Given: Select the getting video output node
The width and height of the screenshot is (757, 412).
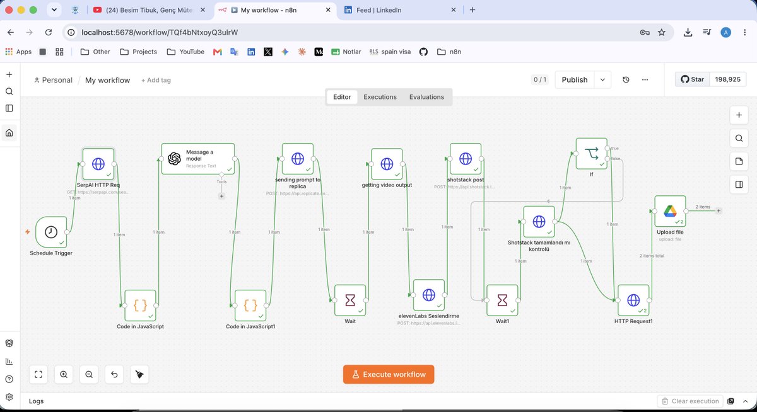Looking at the screenshot, I should click(x=387, y=164).
